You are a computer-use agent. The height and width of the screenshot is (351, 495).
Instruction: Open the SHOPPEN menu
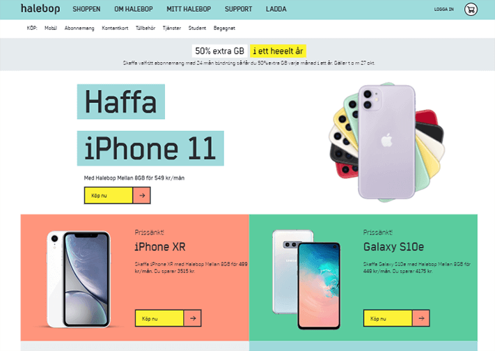[86, 9]
